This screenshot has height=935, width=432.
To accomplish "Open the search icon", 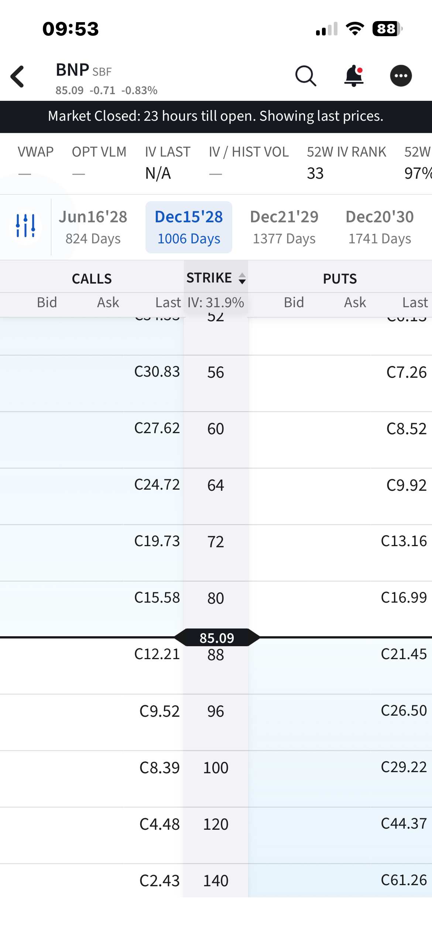I will pyautogui.click(x=305, y=76).
